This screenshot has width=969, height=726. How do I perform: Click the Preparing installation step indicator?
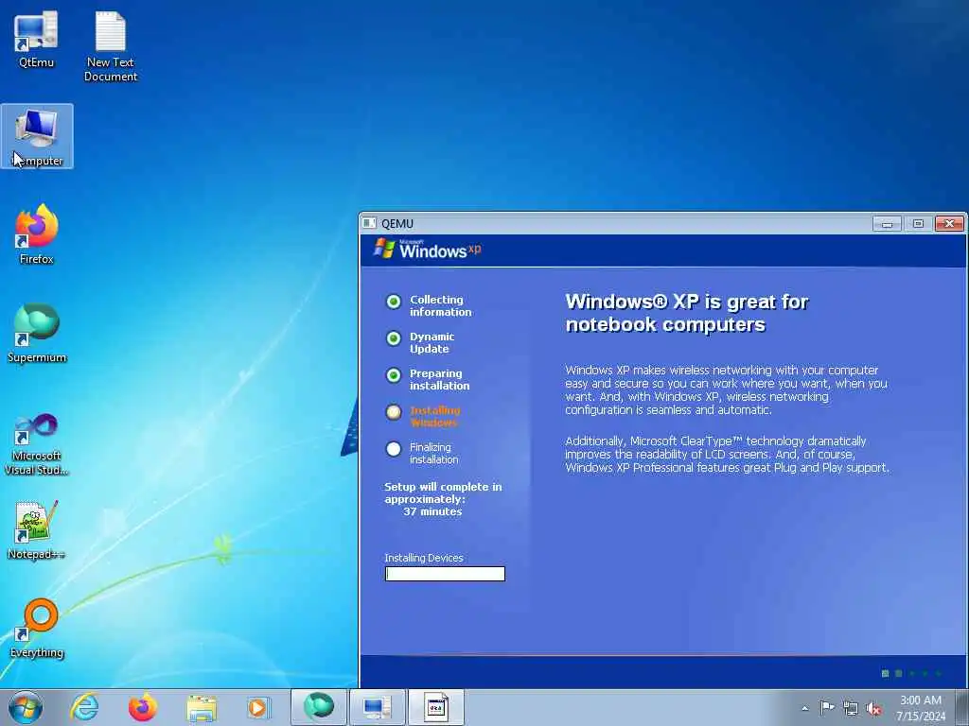point(394,375)
